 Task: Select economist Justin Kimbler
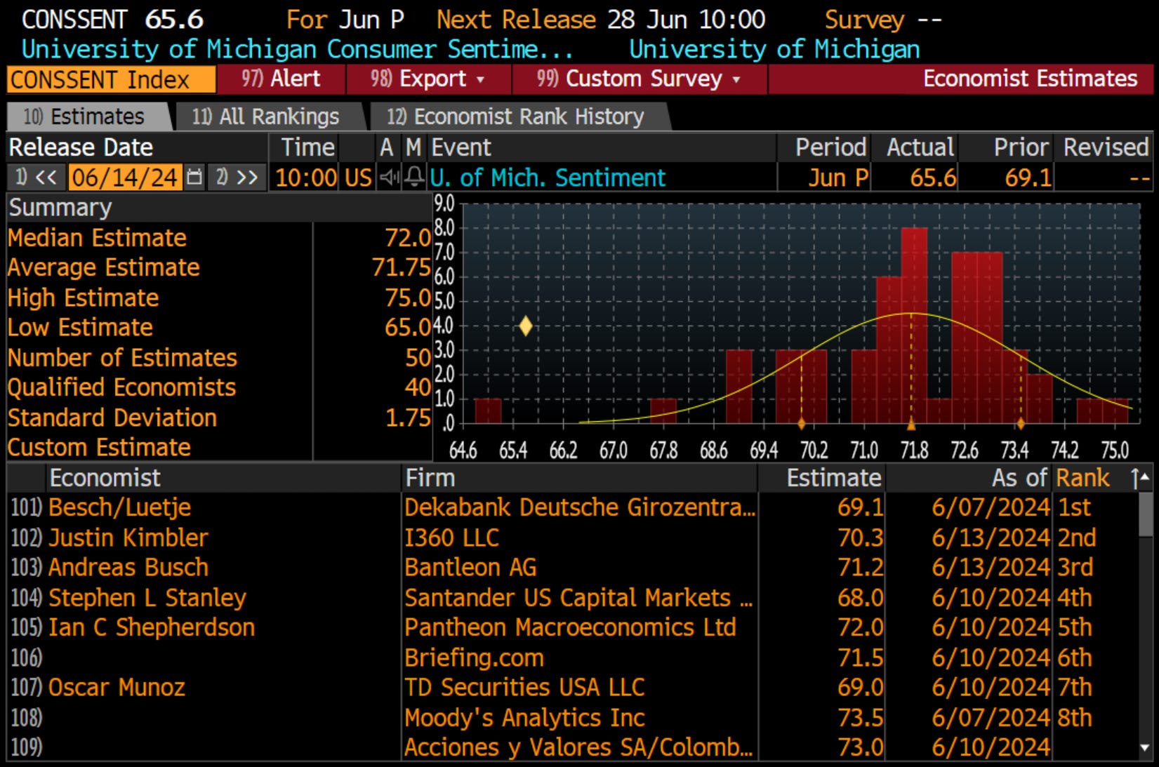click(128, 538)
